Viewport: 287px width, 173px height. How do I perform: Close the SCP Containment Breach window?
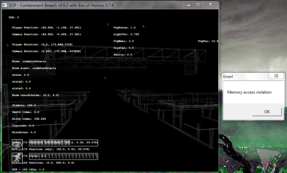click(211, 5)
